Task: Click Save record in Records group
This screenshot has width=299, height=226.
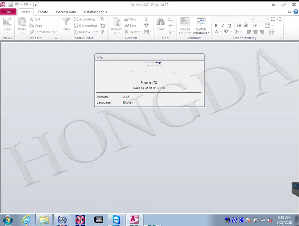Action: 130,25
